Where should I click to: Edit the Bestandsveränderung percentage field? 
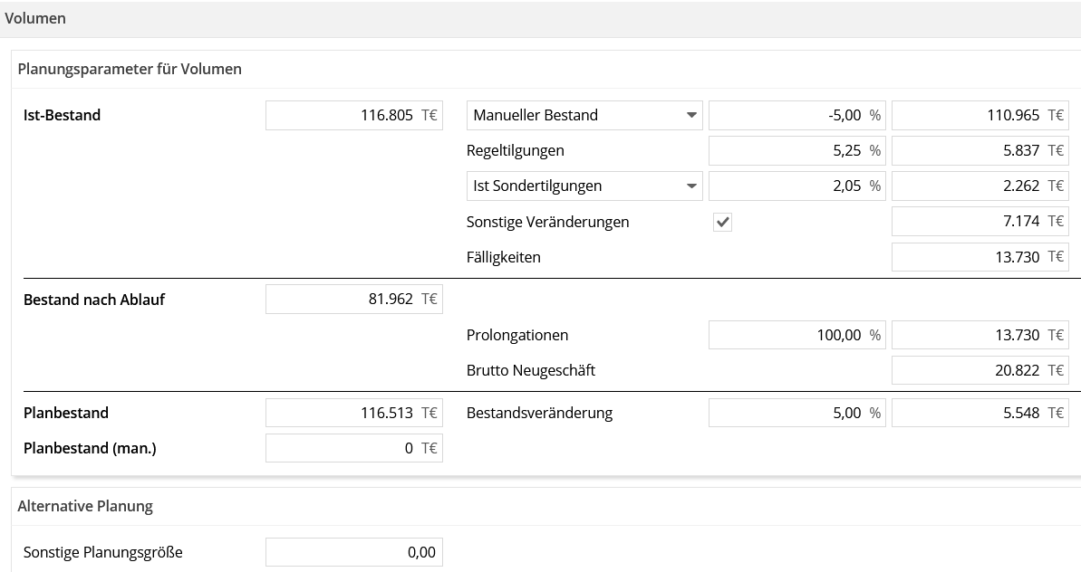tap(798, 413)
